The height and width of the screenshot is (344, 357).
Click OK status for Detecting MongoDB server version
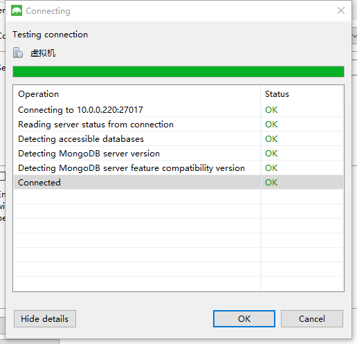(x=271, y=154)
